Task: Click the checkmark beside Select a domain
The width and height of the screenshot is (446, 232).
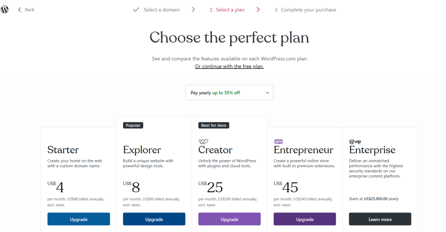Action: pos(136,10)
